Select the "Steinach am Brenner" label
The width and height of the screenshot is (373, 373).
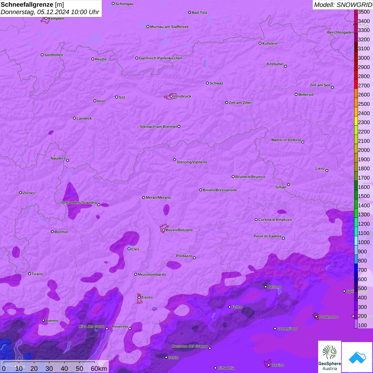159,127
